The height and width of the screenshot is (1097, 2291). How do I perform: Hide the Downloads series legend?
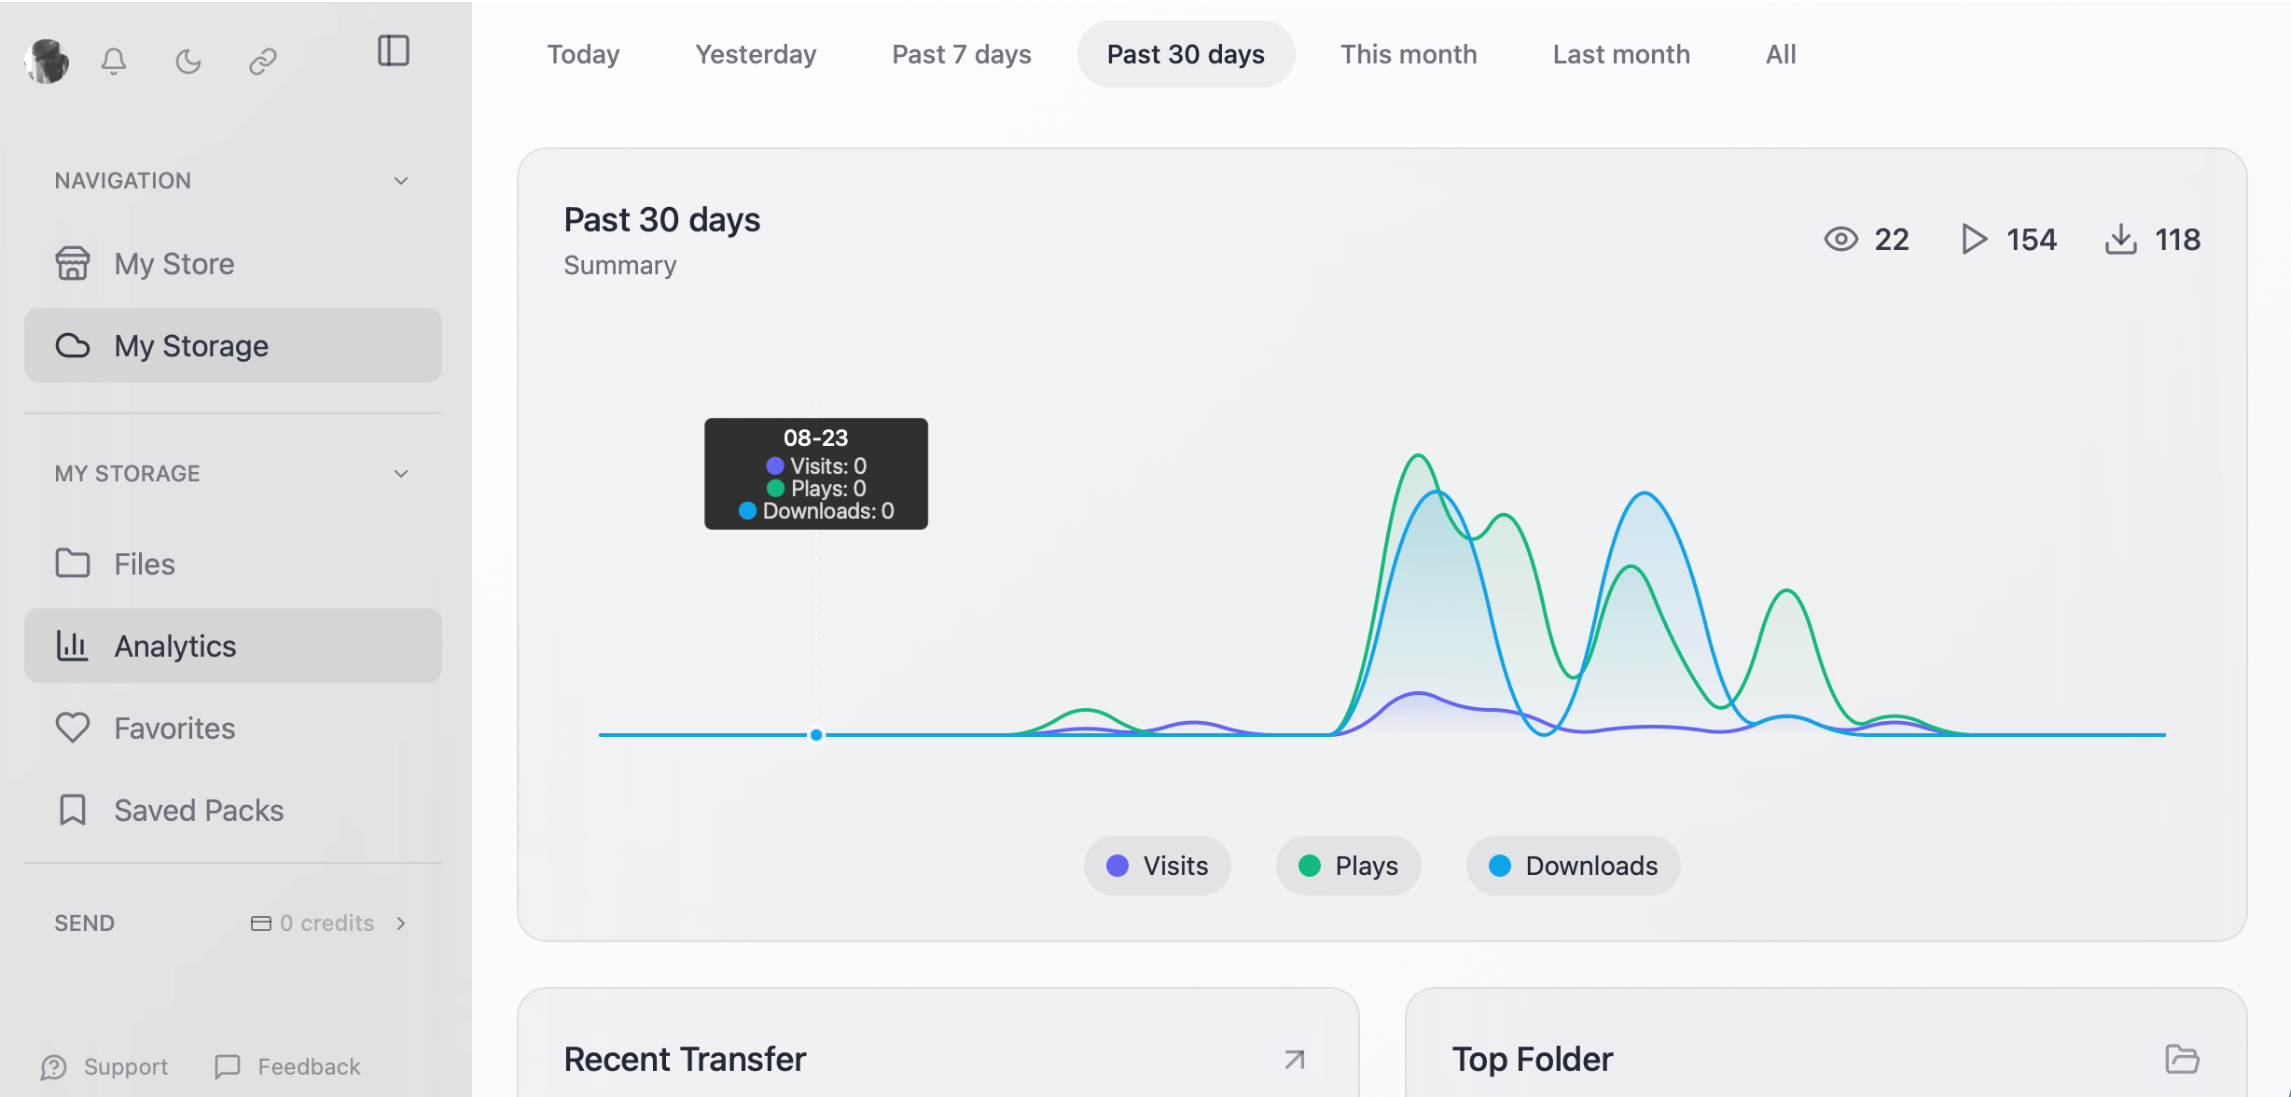pyautogui.click(x=1573, y=866)
